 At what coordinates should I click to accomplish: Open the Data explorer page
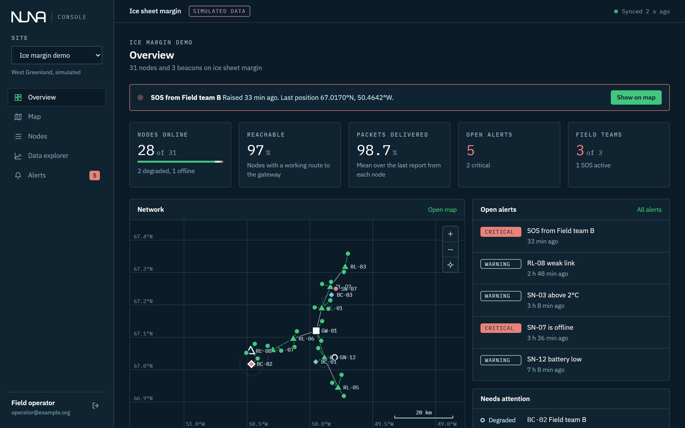[57, 156]
